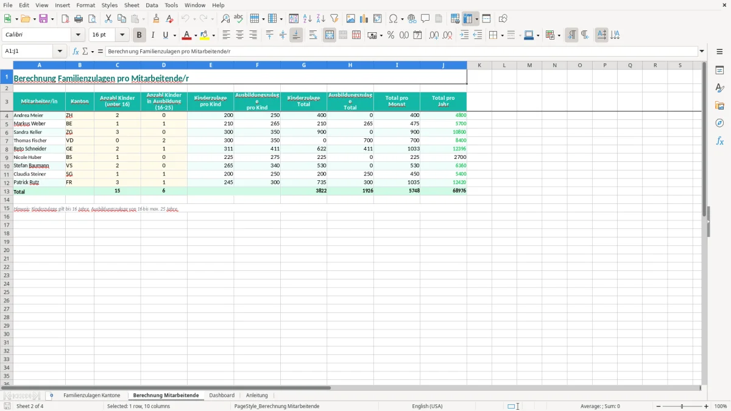731x411 pixels.
Task: Toggle Merge and Center Cells
Action: pos(330,35)
